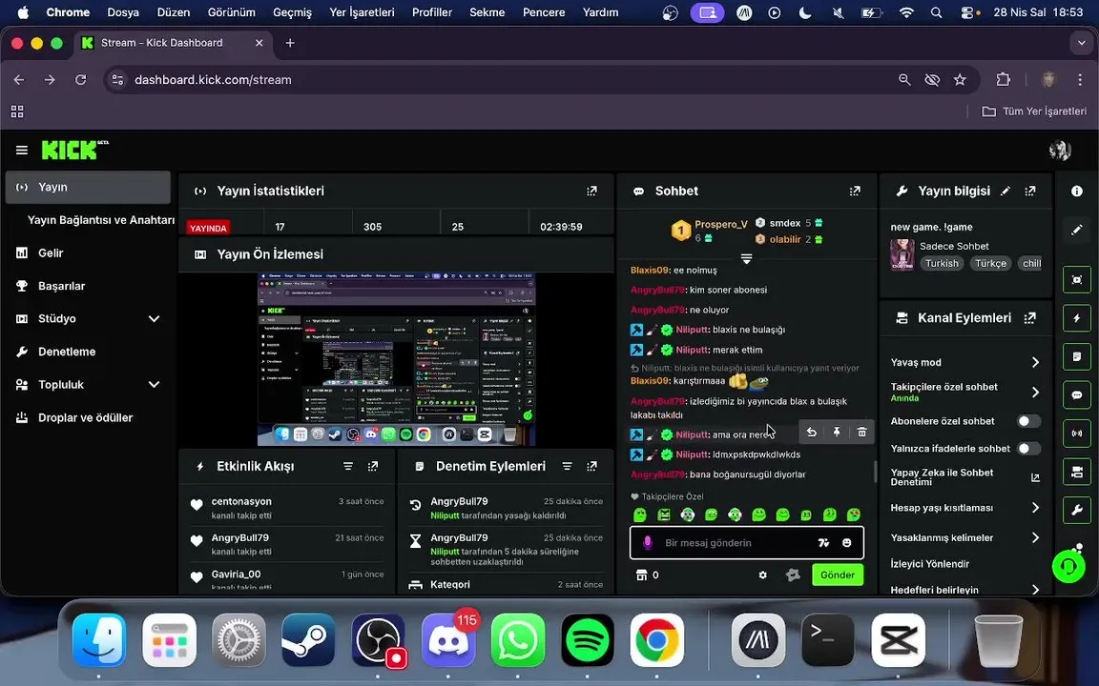Open the emoji picker in message box
The image size is (1099, 686).
pos(847,542)
